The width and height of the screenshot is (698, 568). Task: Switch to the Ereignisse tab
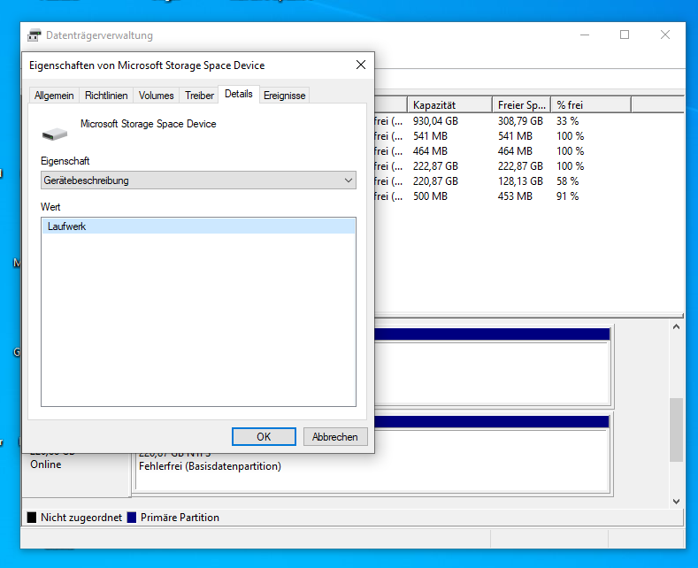click(285, 96)
